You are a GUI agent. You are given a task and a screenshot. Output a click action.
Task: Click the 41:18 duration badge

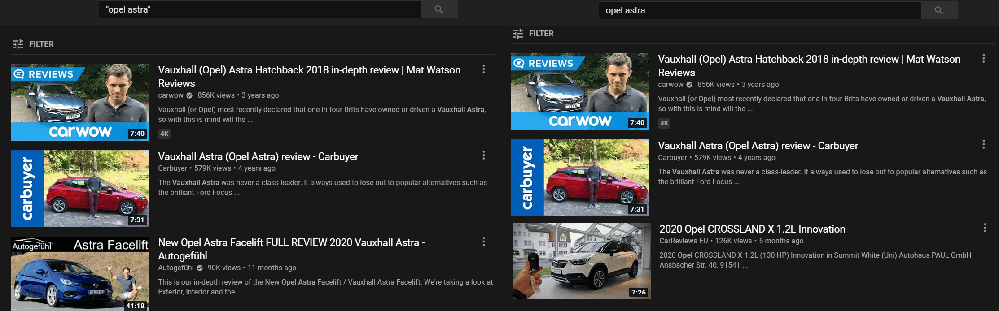point(136,306)
